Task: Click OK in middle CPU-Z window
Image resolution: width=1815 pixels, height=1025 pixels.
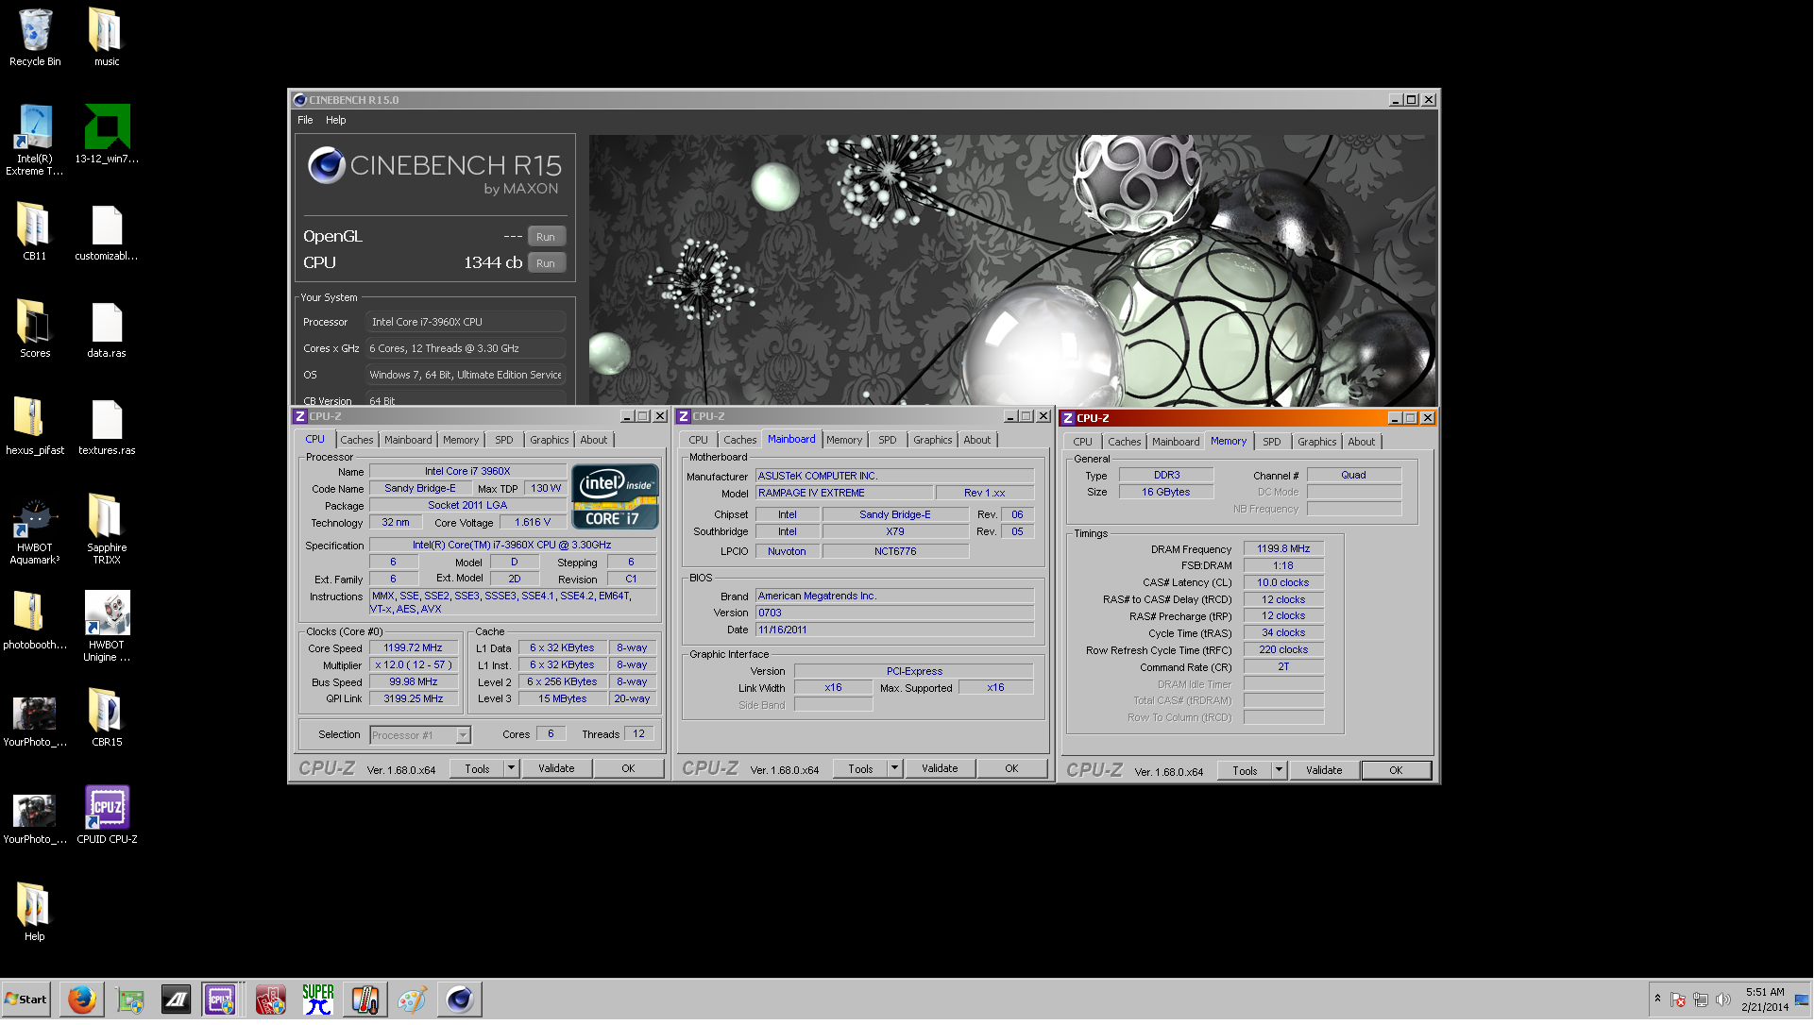Action: click(x=1012, y=768)
